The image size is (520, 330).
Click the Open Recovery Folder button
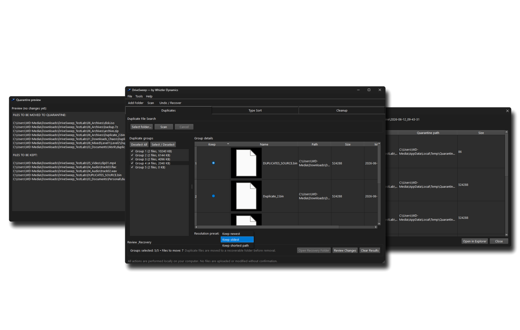click(x=314, y=250)
